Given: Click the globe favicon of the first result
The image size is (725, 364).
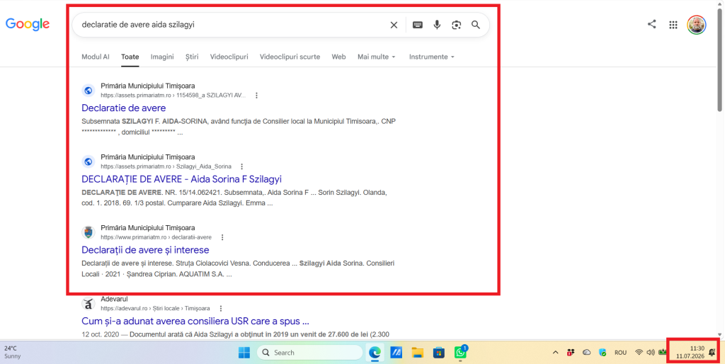Looking at the screenshot, I should pyautogui.click(x=89, y=90).
